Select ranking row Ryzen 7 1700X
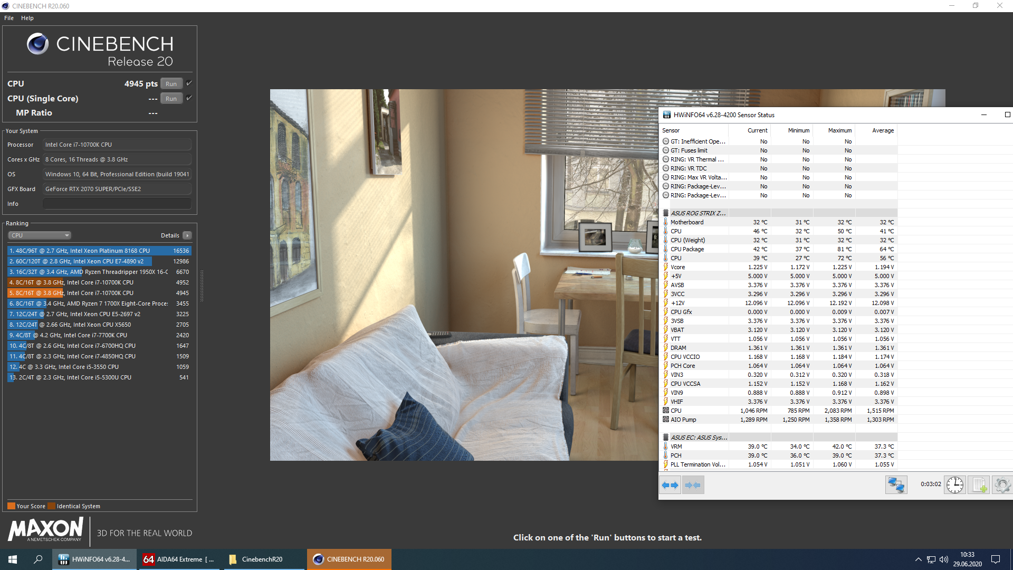Screen dimensions: 1013x570 coord(99,303)
